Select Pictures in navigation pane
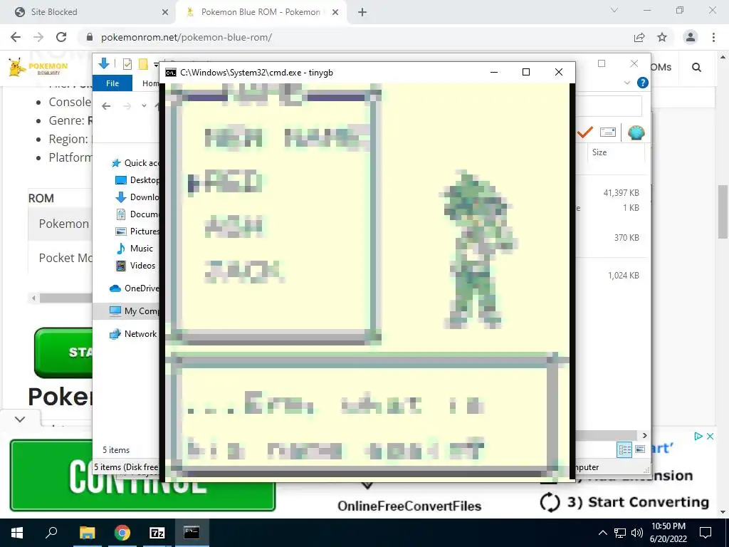This screenshot has width=729, height=547. (x=137, y=231)
